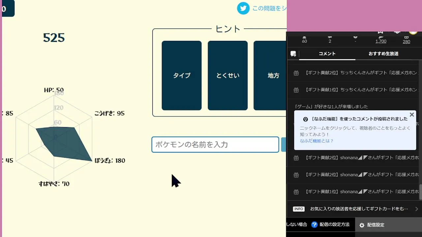Click the INFO badge in the notice bar
The image size is (422, 237).
coord(299,209)
